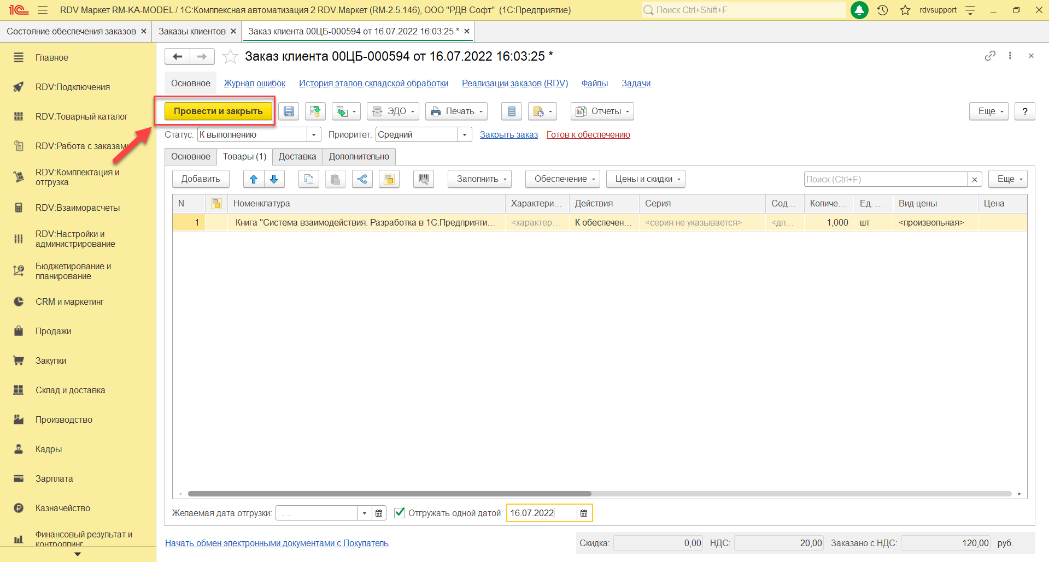This screenshot has height=562, width=1049.
Task: Expand the Приоритет dropdown
Action: tap(465, 135)
